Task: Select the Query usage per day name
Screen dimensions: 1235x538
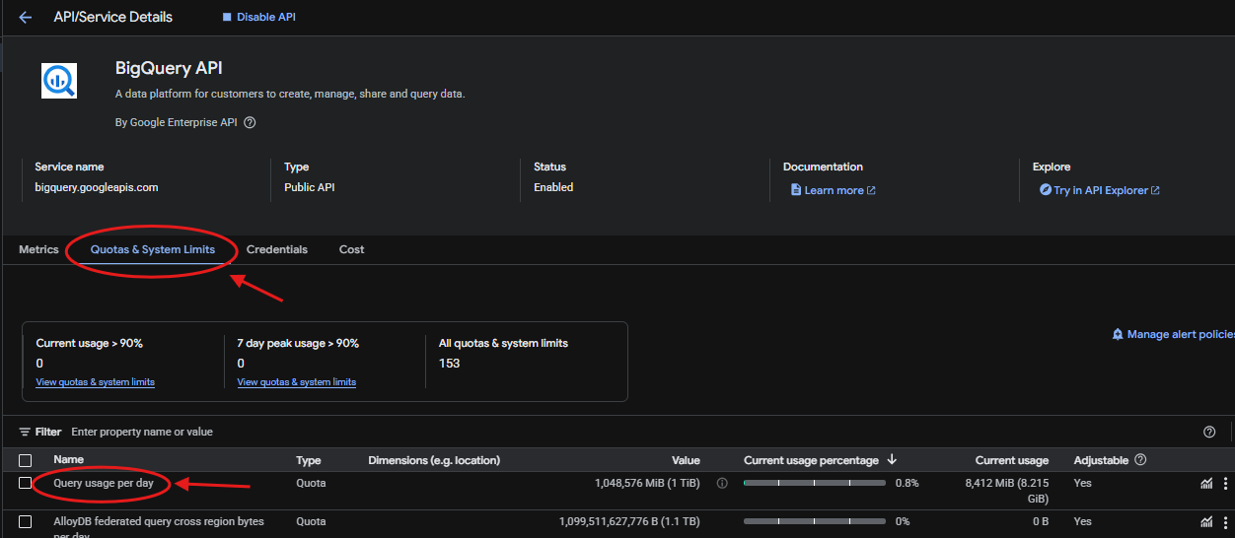Action: [x=104, y=484]
